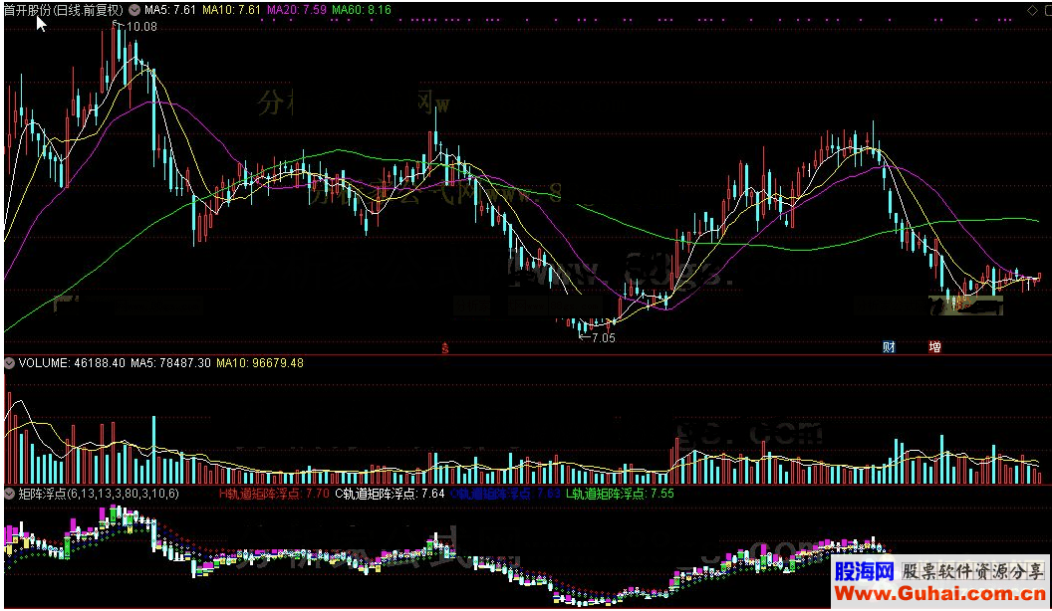This screenshot has width=1052, height=611.
Task: Select the yellow MA10: 7.61 label
Action: click(x=231, y=10)
